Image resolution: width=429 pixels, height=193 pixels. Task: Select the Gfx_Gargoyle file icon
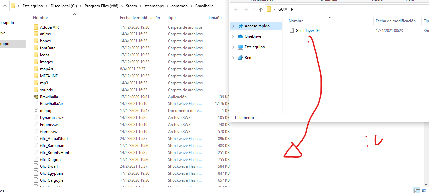pos(36,180)
